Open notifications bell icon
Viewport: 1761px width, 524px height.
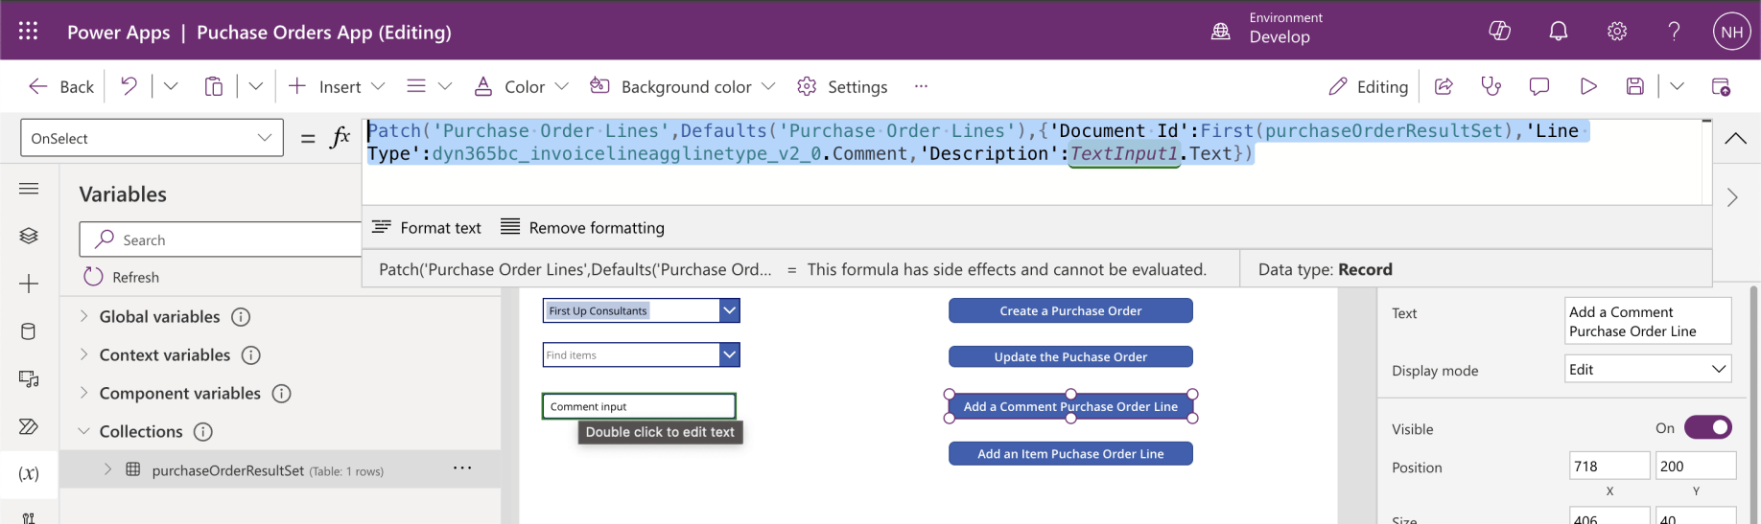click(1559, 32)
